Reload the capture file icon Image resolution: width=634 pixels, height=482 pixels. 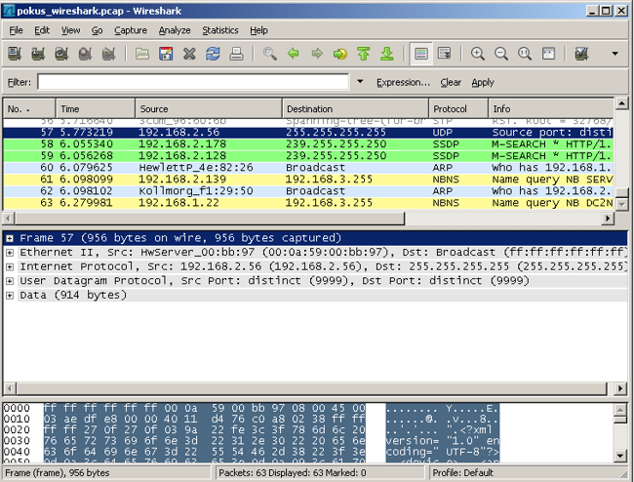[x=213, y=54]
